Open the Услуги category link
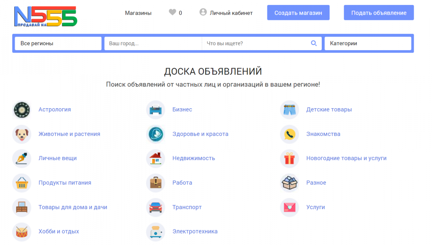The height and width of the screenshot is (245, 432). pos(316,207)
